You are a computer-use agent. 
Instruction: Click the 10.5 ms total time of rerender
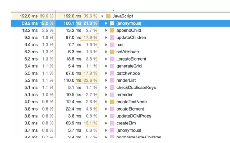[x=73, y=95]
